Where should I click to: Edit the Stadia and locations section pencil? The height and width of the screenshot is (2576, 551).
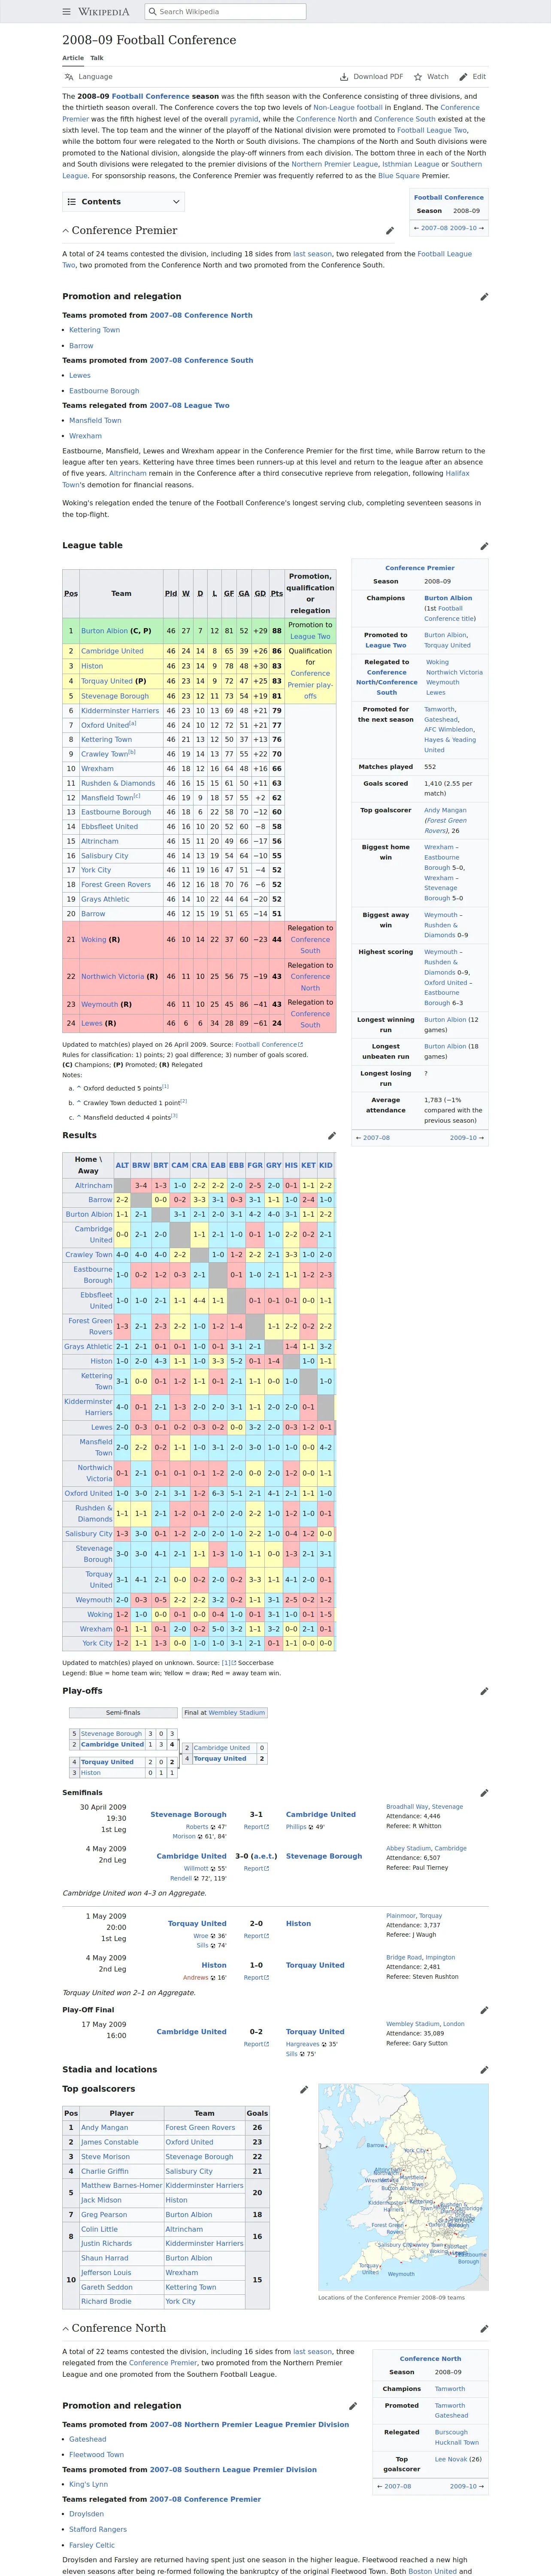(484, 2070)
